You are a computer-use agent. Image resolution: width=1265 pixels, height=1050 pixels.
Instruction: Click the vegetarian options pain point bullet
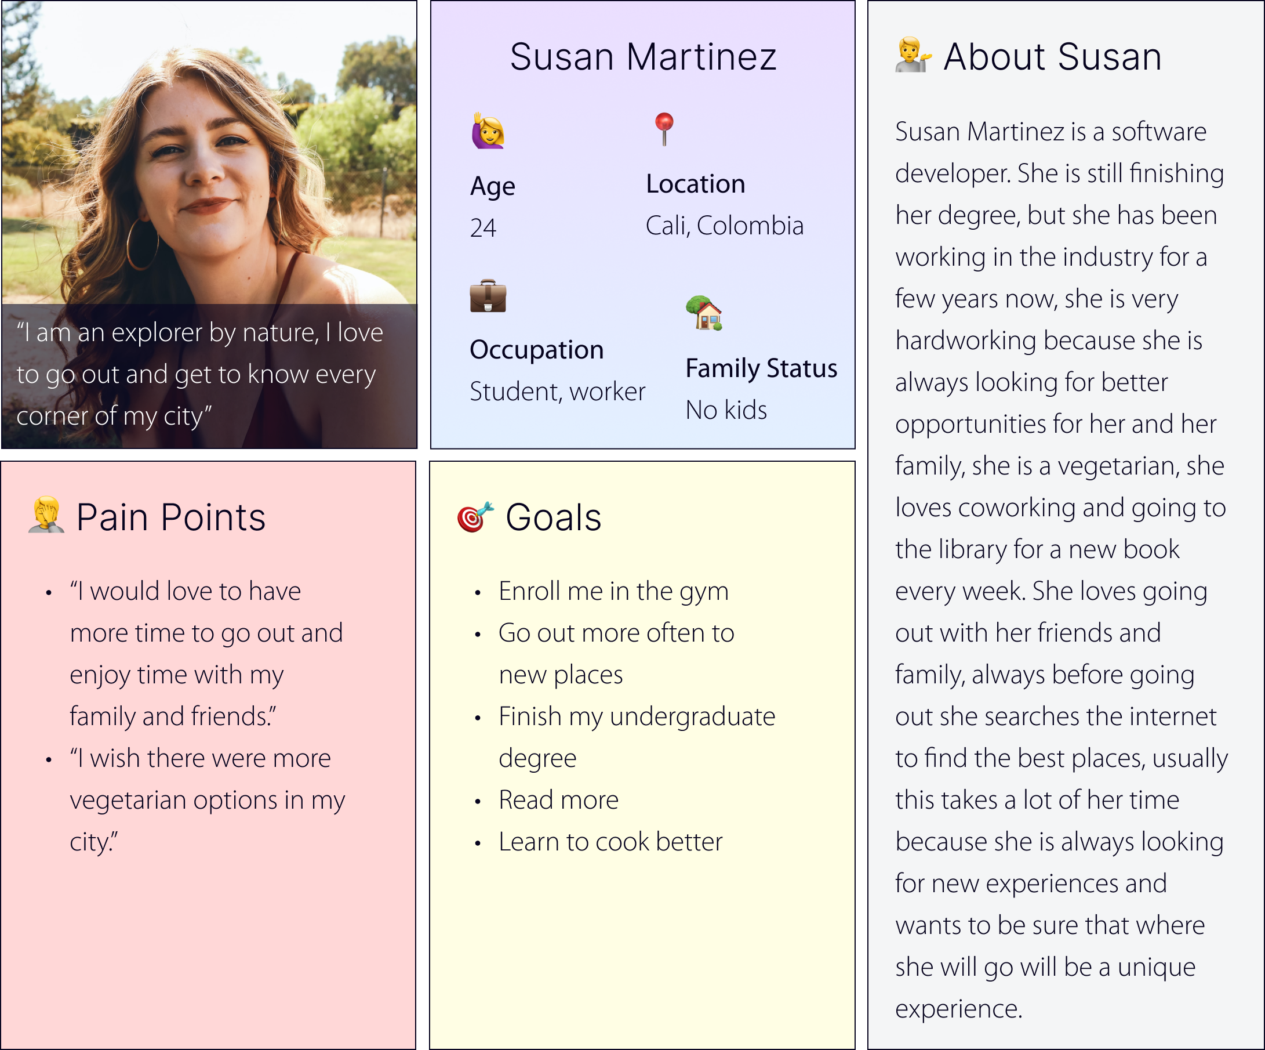pyautogui.click(x=207, y=800)
